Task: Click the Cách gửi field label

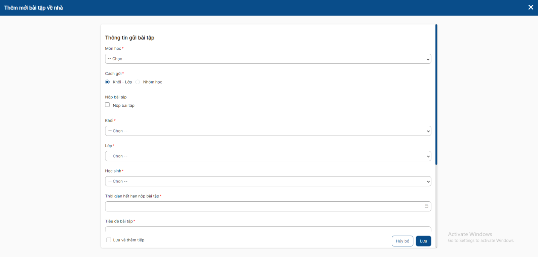Action: pos(113,74)
